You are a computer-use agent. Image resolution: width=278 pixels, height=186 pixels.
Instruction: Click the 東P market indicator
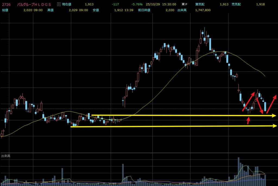pos(185,4)
